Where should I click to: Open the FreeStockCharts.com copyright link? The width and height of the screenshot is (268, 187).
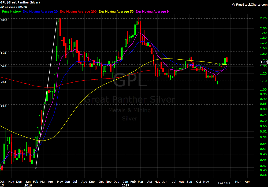pos(250,5)
